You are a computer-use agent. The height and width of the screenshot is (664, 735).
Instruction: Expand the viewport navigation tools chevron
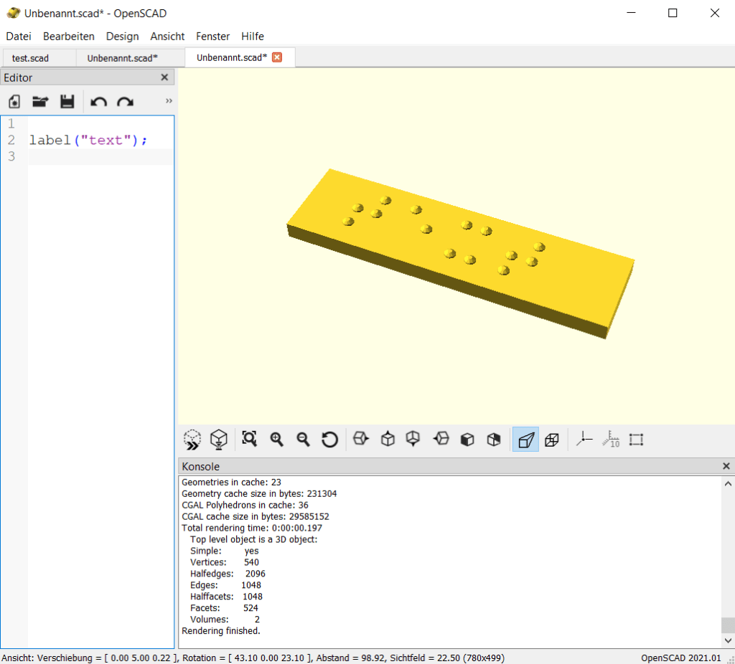(191, 439)
